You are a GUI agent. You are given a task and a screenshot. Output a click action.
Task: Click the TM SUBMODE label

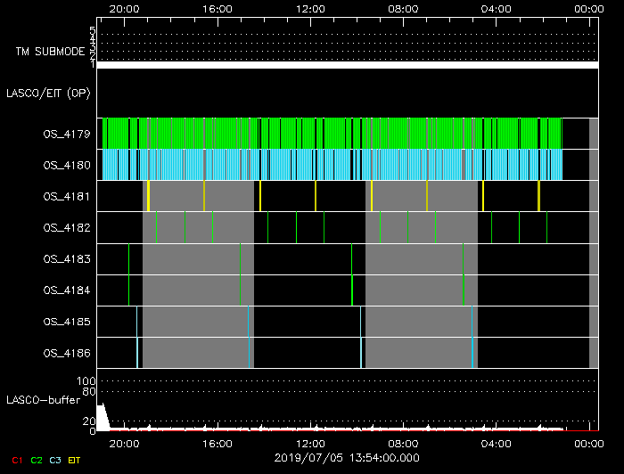(x=49, y=52)
